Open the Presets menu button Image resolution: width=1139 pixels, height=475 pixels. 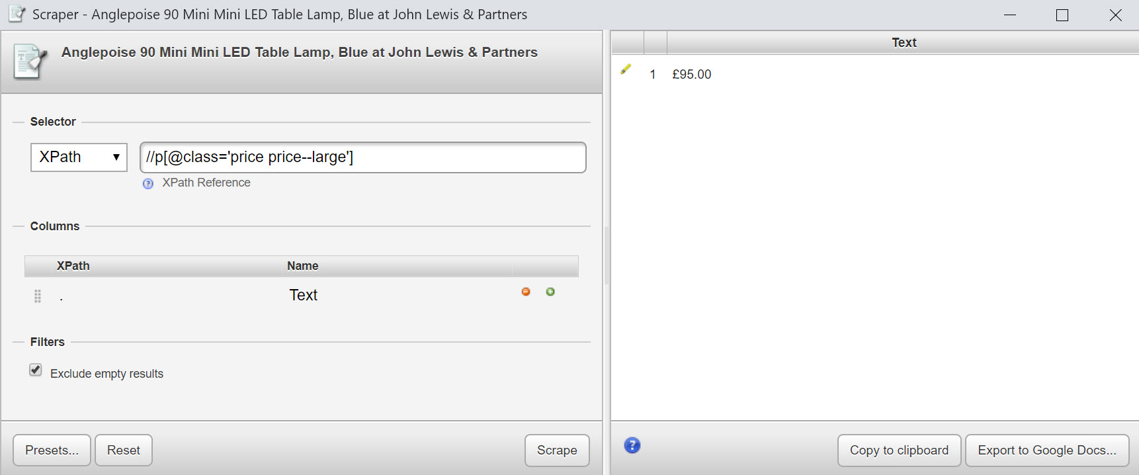coord(52,451)
